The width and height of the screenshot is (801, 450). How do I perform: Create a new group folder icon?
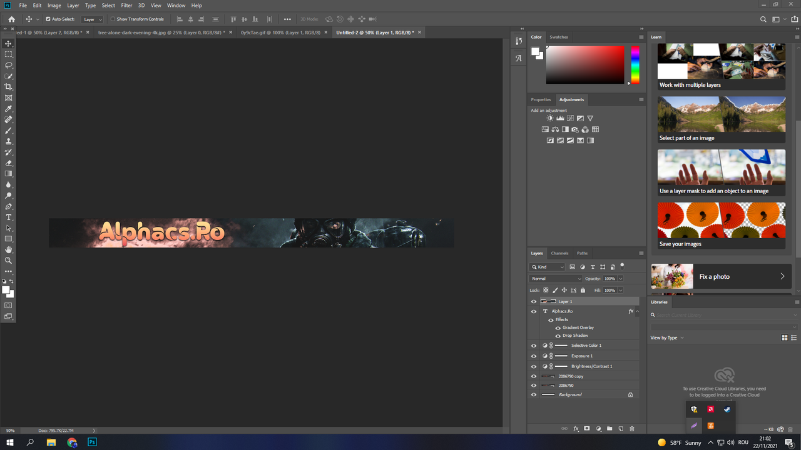click(610, 428)
